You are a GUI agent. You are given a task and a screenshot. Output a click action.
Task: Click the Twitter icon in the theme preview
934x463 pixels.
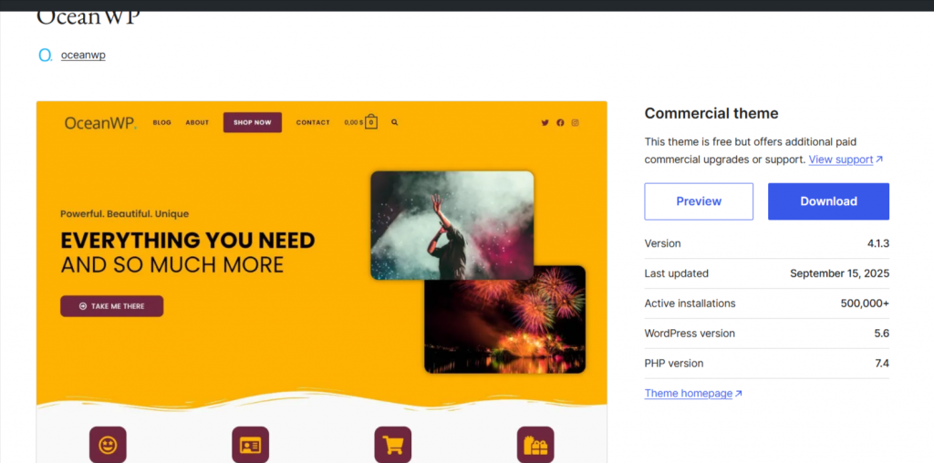coord(545,123)
